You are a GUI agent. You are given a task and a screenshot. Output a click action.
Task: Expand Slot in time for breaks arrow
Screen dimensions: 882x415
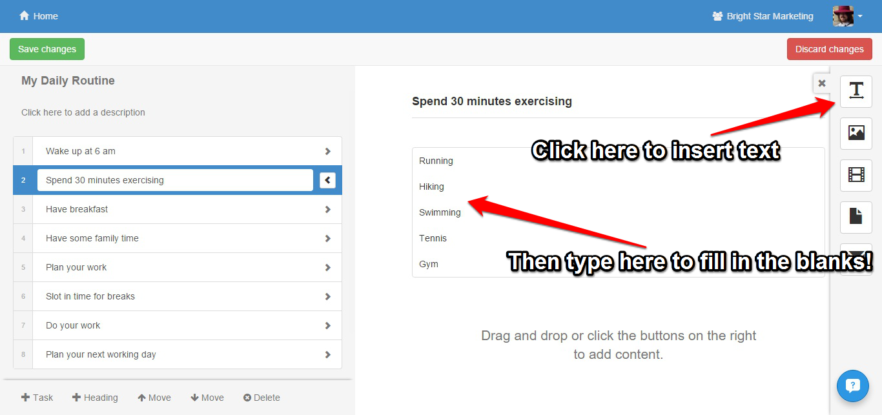pos(328,296)
